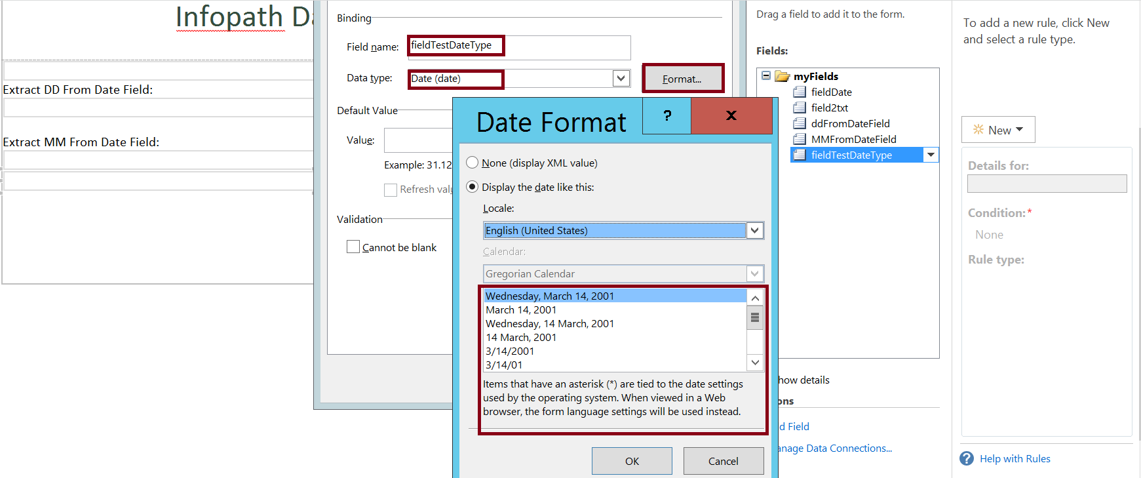Click the Details for input box

(x=1047, y=184)
